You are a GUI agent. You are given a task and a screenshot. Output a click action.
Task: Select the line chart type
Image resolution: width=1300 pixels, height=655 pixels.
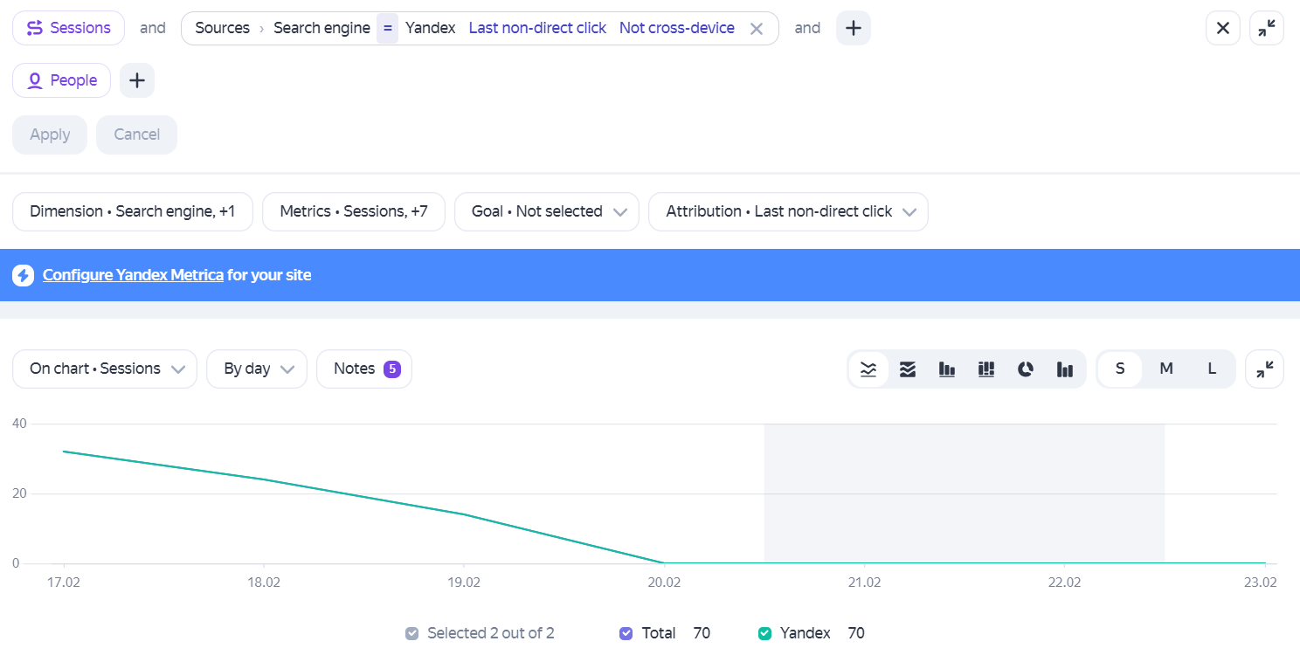(x=868, y=369)
